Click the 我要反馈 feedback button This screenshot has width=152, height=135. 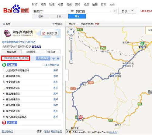[50, 33]
